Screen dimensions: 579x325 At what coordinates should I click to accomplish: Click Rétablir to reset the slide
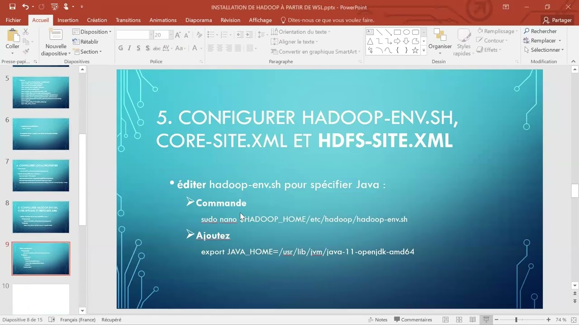85,42
